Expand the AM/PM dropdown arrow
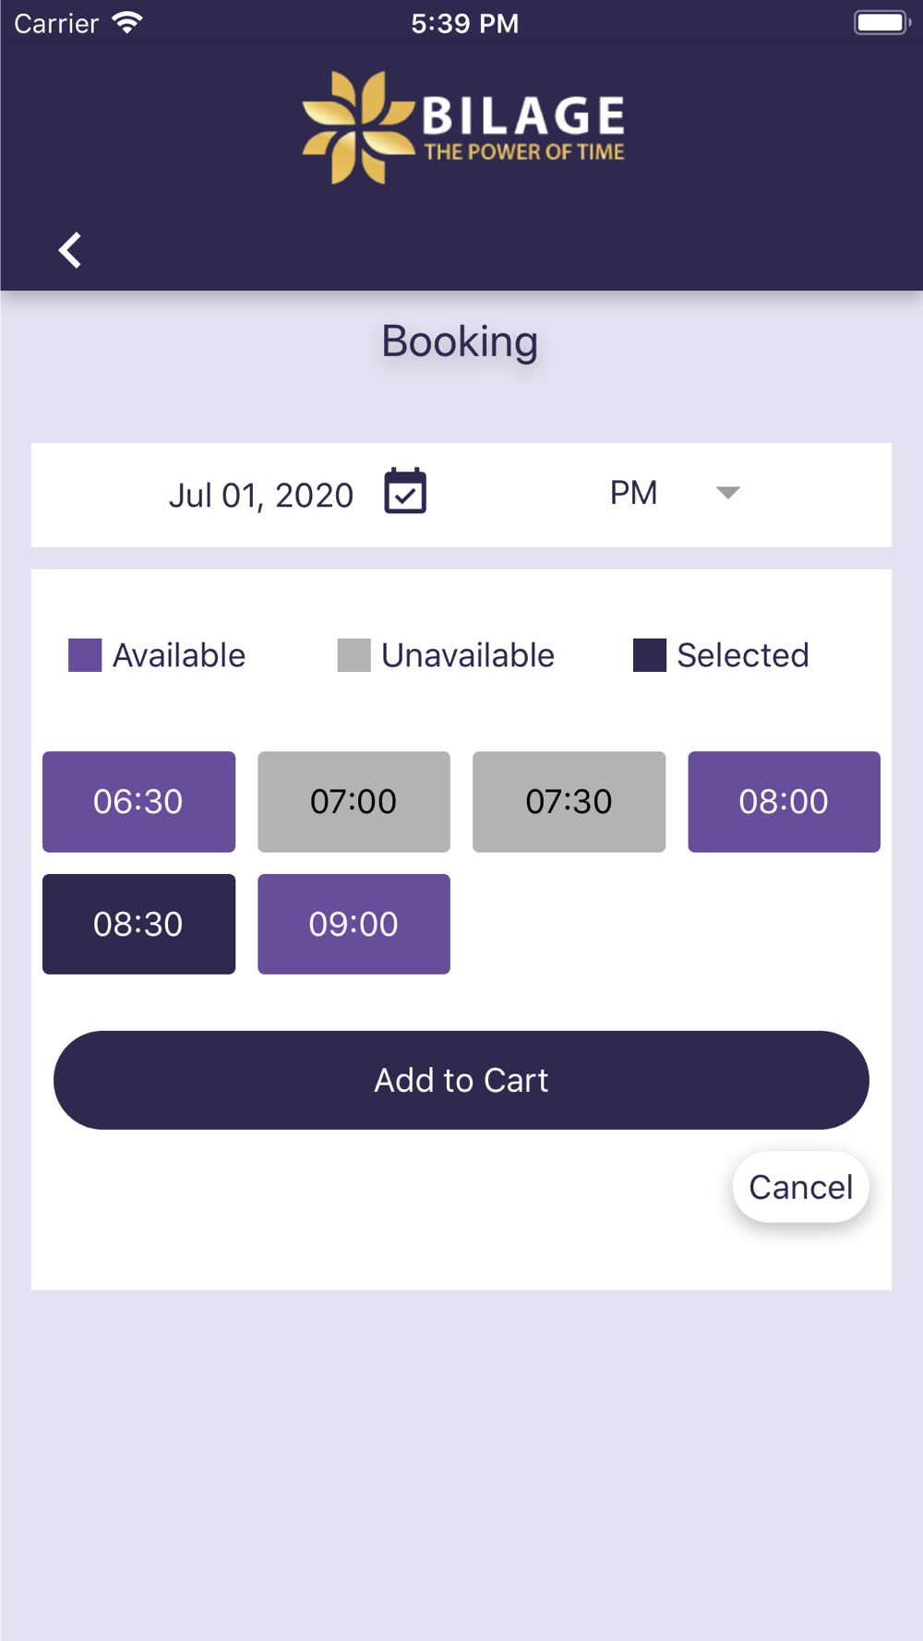Screen dimensions: 923x1641 [727, 493]
